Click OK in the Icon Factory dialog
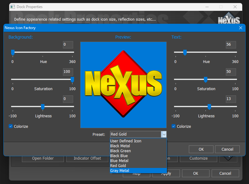This screenshot has width=249, height=184. click(x=201, y=149)
